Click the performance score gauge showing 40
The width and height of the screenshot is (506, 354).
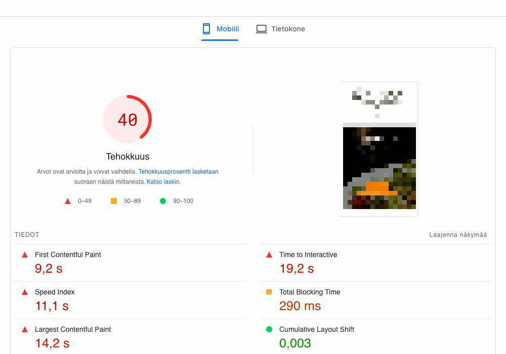pos(128,119)
